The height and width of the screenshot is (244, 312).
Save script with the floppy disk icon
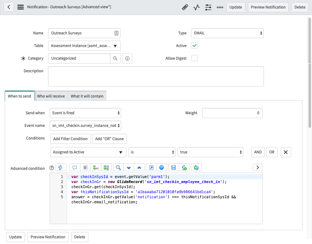173,168
